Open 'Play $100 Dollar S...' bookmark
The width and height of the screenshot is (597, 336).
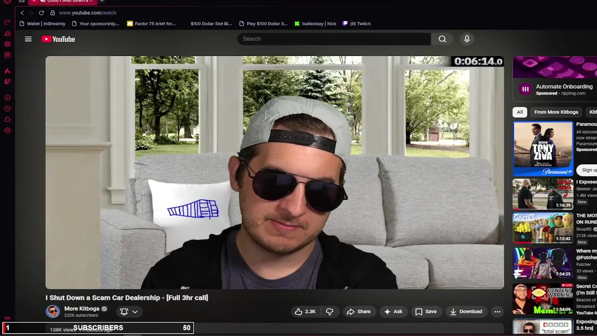264,24
